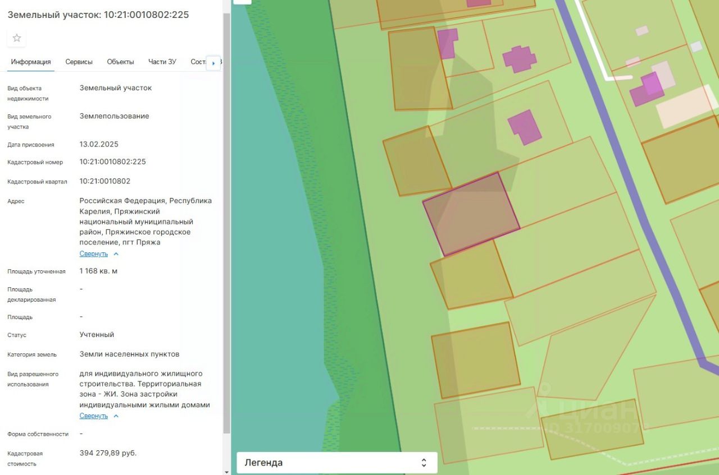
Task: Switch to the Информация tab
Action: pos(31,62)
